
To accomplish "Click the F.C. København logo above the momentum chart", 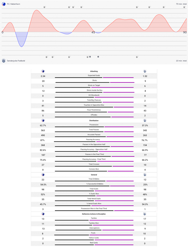I will [4, 4].
